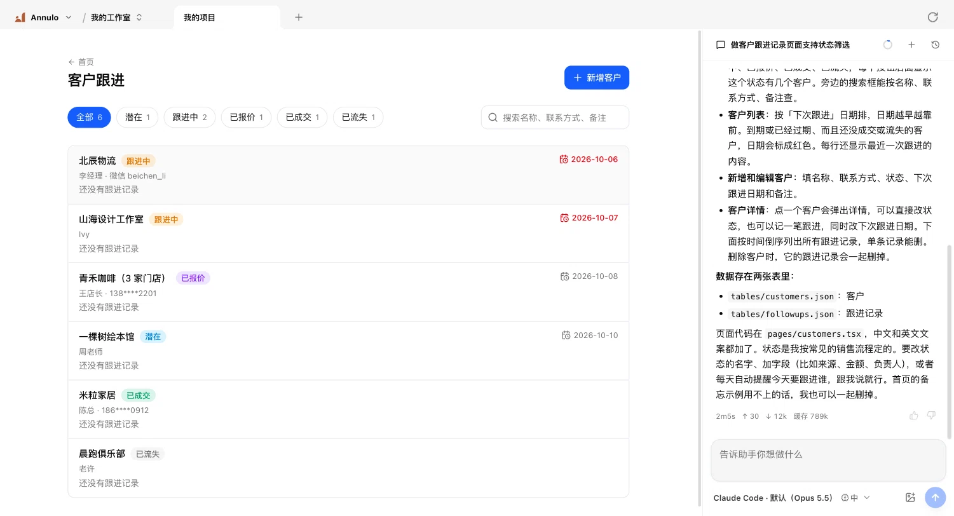The width and height of the screenshot is (954, 516).
Task: Click the Annulo logo icon
Action: pos(20,17)
